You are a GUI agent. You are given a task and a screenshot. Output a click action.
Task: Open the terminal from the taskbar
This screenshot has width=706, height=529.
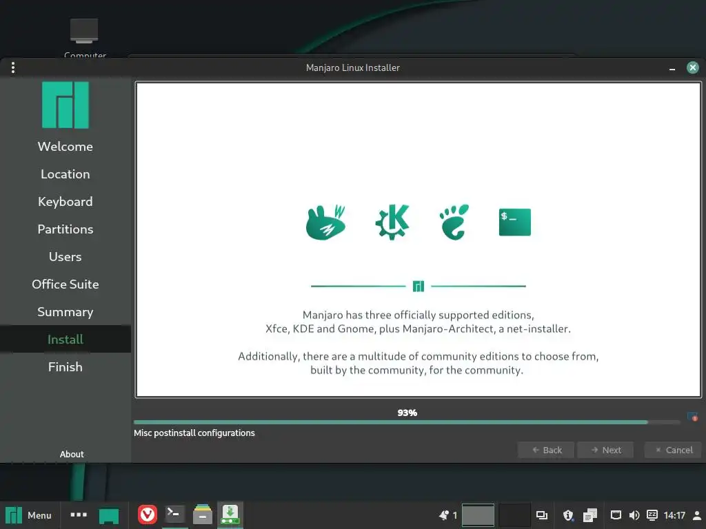(174, 515)
